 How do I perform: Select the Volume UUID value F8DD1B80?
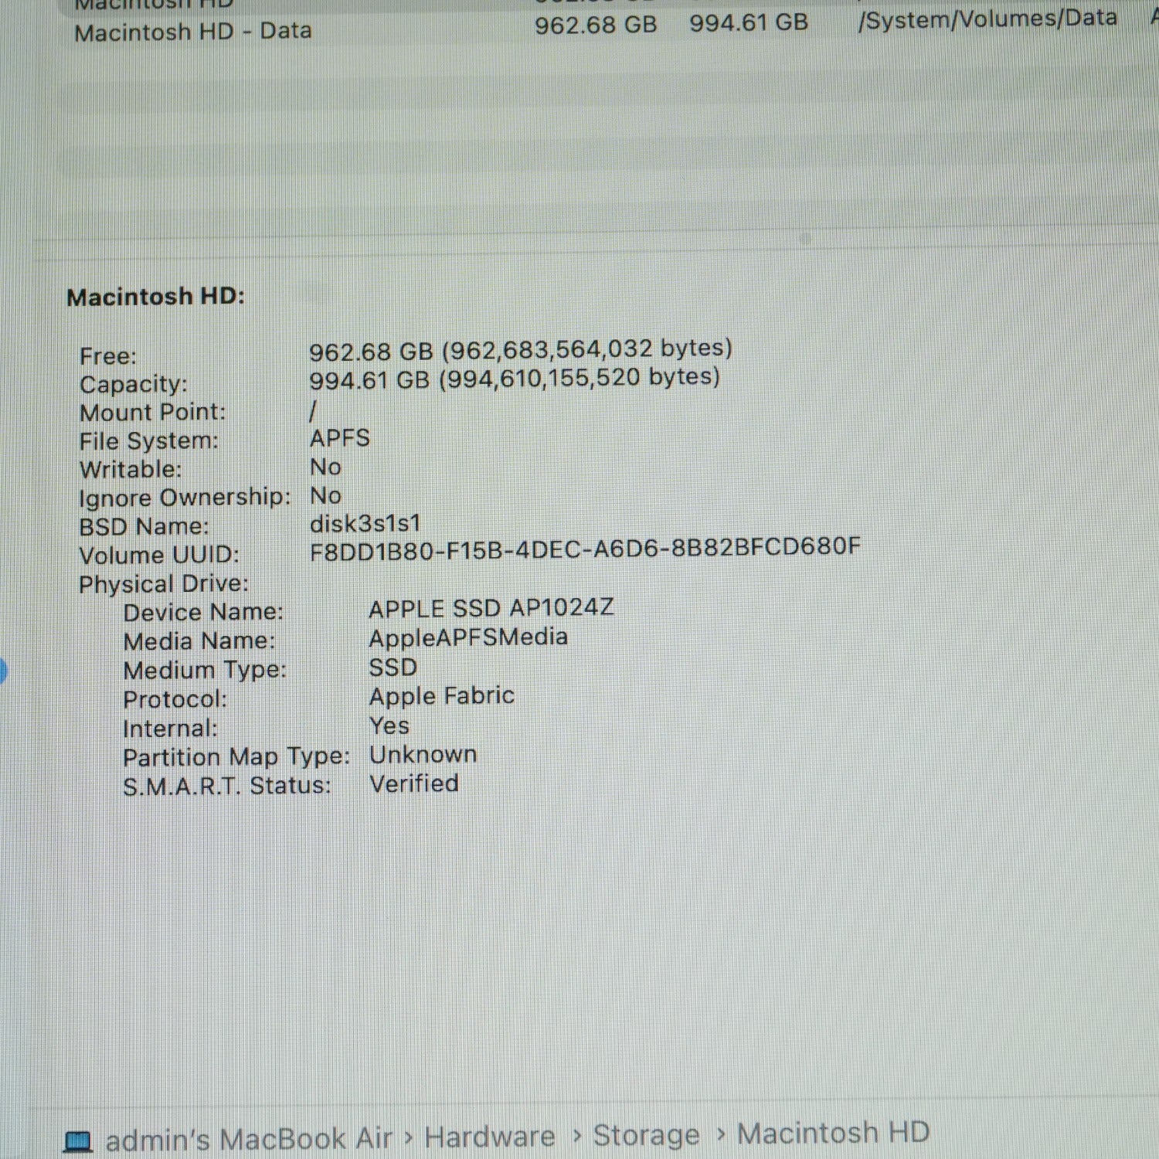coord(585,549)
